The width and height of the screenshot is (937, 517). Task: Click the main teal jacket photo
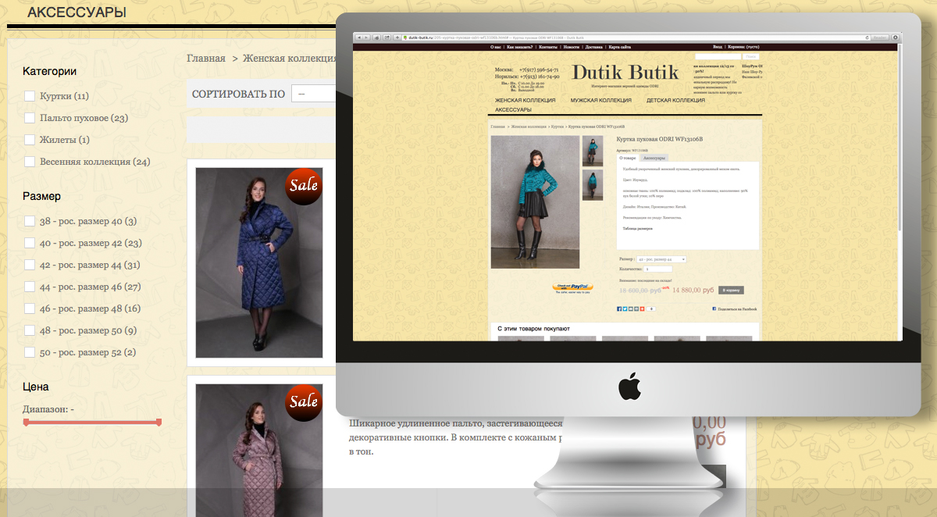(x=535, y=201)
